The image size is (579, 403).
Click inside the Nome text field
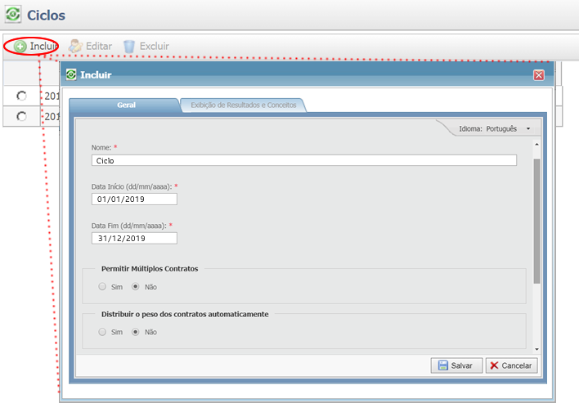tap(304, 160)
